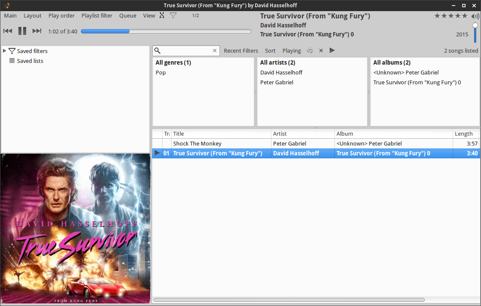Click the Saved filters funnel icon
Viewport: 481px width, 306px height.
click(x=12, y=51)
